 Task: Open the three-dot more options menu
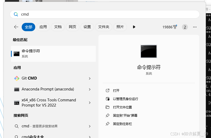tap(195, 27)
